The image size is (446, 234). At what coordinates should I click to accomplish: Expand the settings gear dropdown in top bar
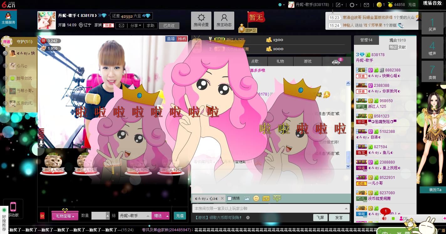pos(353,5)
